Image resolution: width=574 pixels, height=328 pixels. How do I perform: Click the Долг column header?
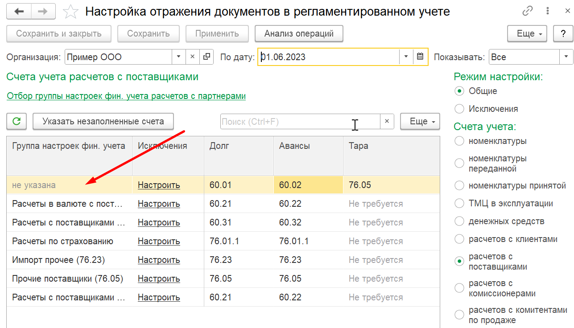[x=239, y=156]
